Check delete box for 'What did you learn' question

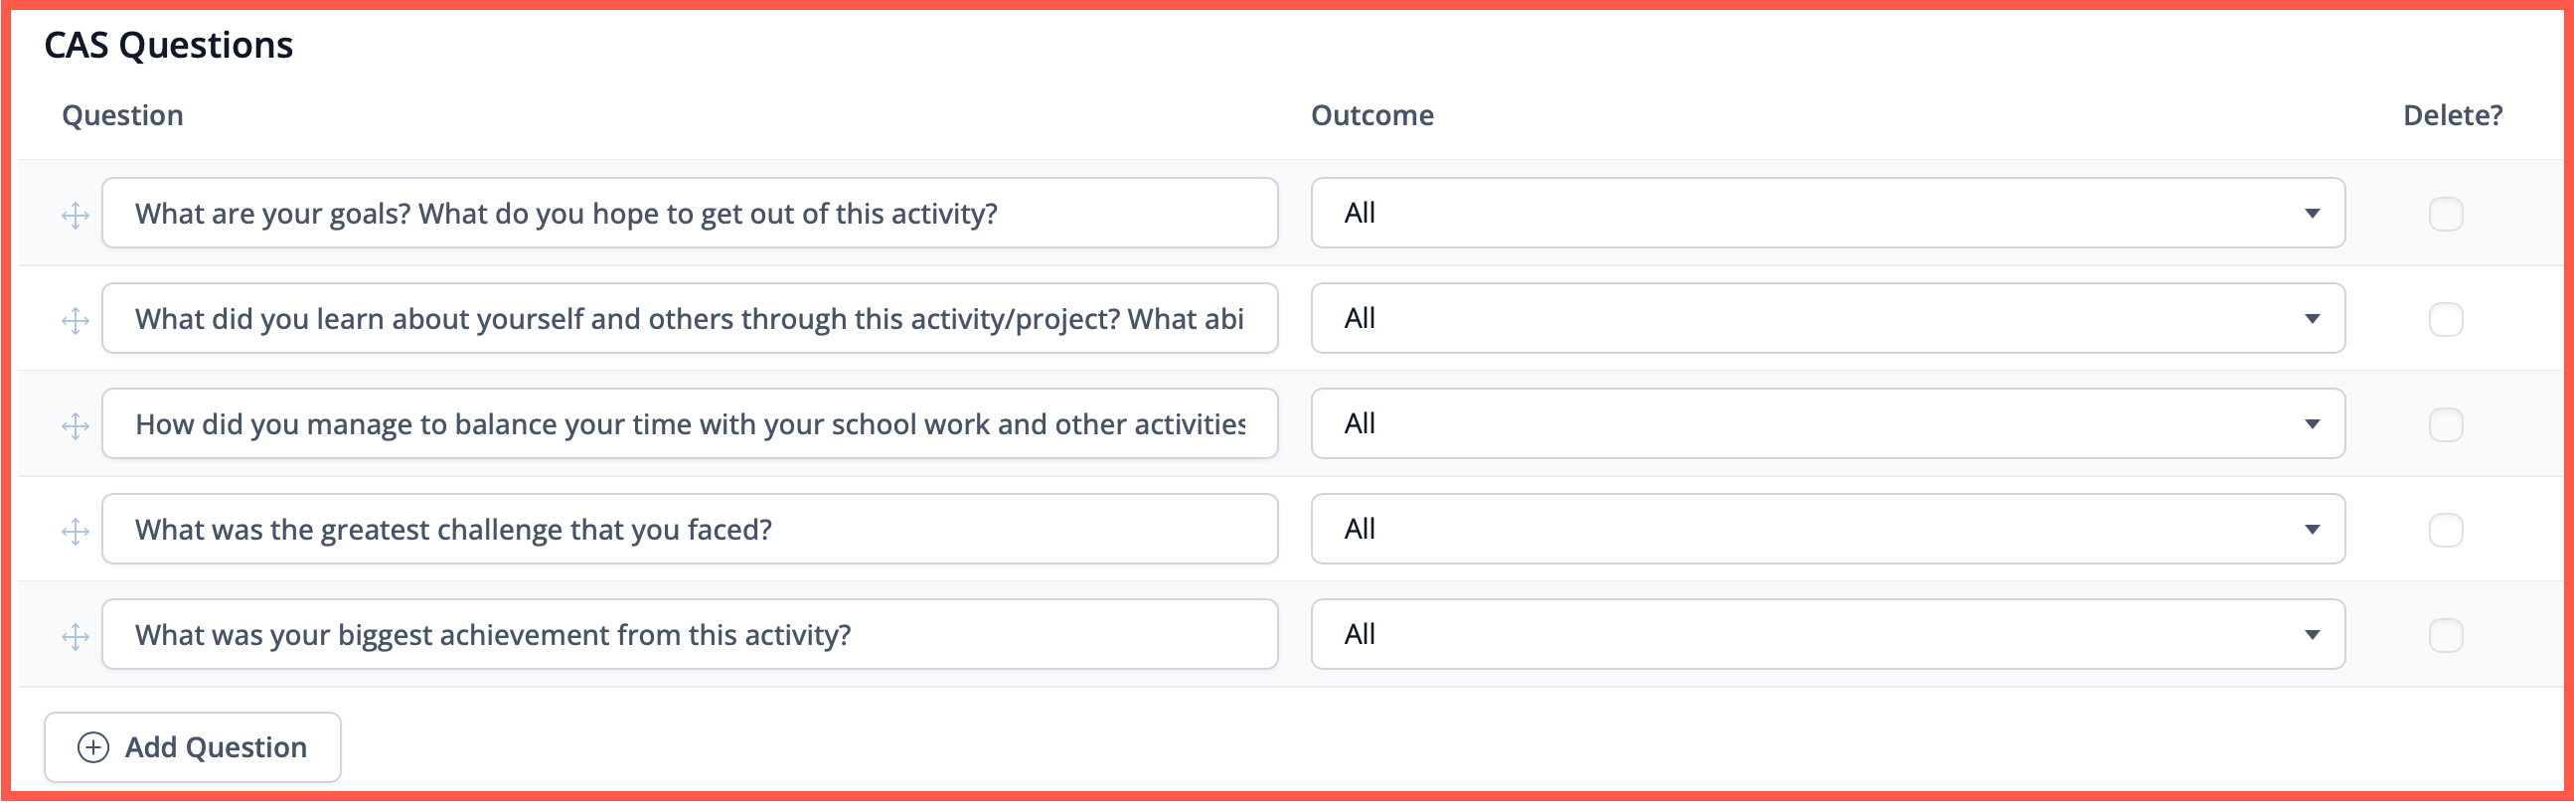[x=2445, y=320]
